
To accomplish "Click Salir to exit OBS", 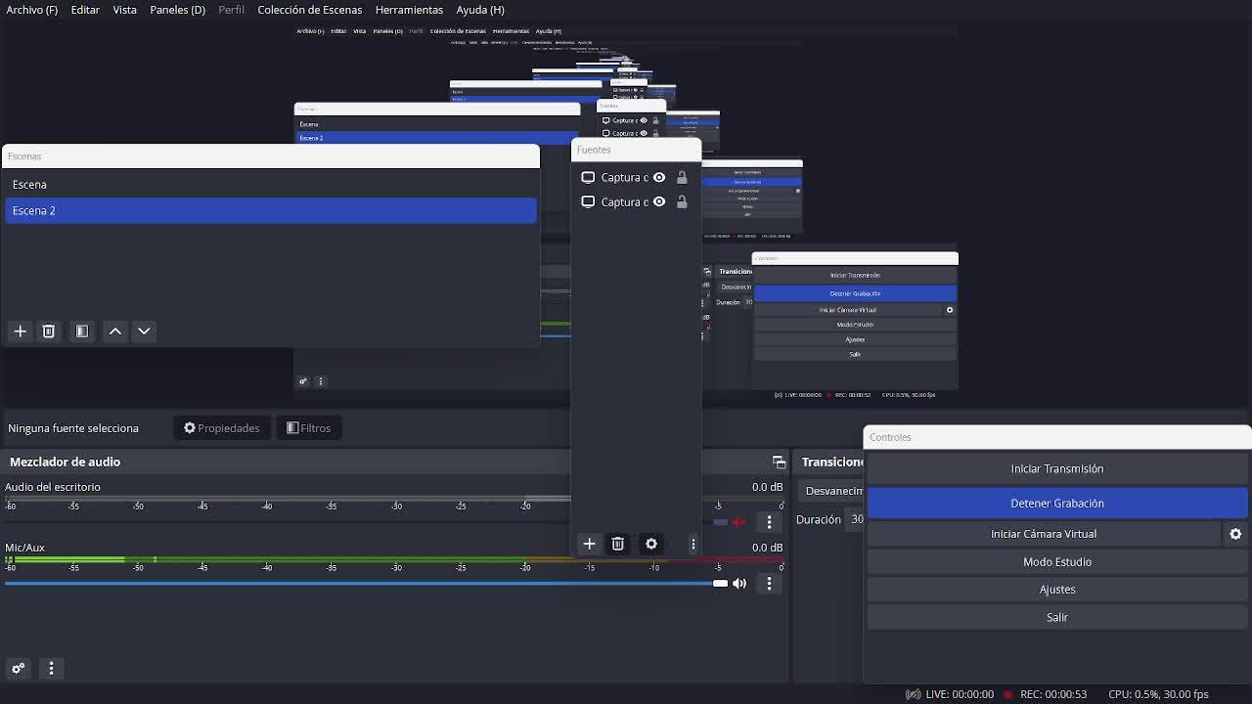I will (1057, 618).
